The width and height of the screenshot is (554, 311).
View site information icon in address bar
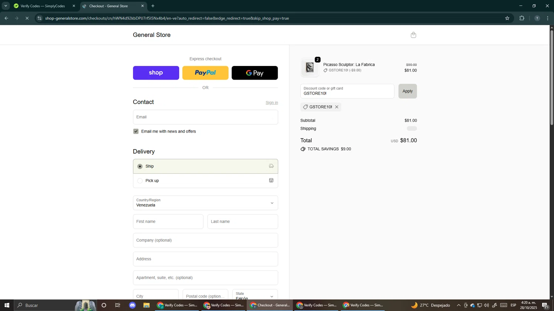coord(40,18)
